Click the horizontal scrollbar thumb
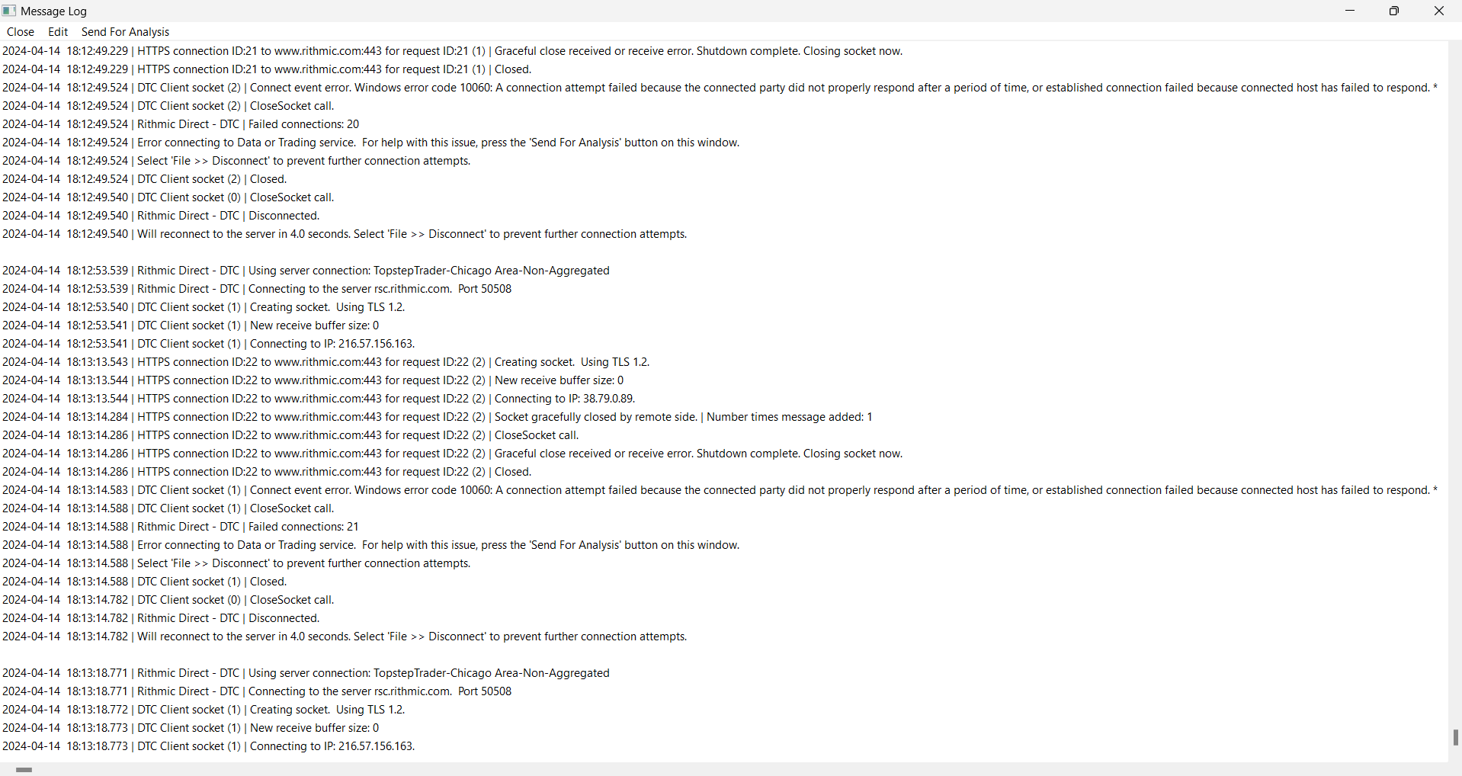 click(x=24, y=770)
